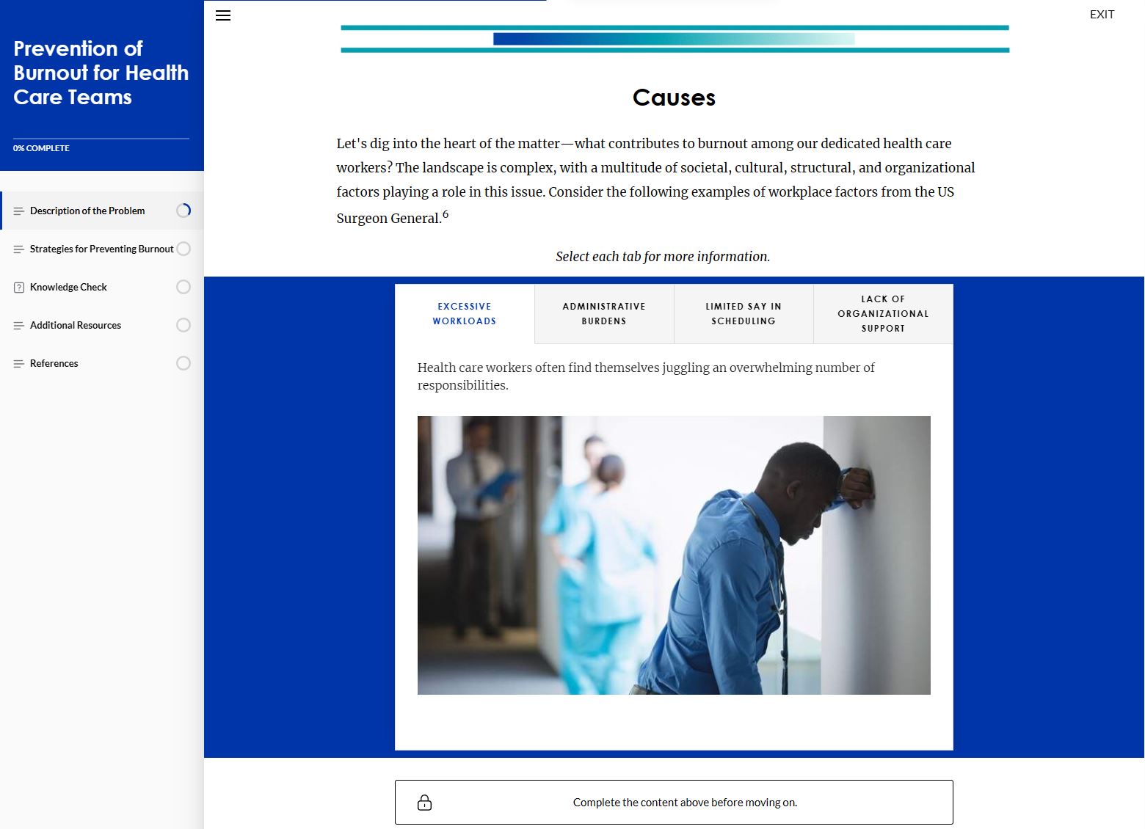Viewport: 1145px width, 829px height.
Task: Click the completion circle for Strategies for Preventing Burnout
Action: click(x=183, y=249)
